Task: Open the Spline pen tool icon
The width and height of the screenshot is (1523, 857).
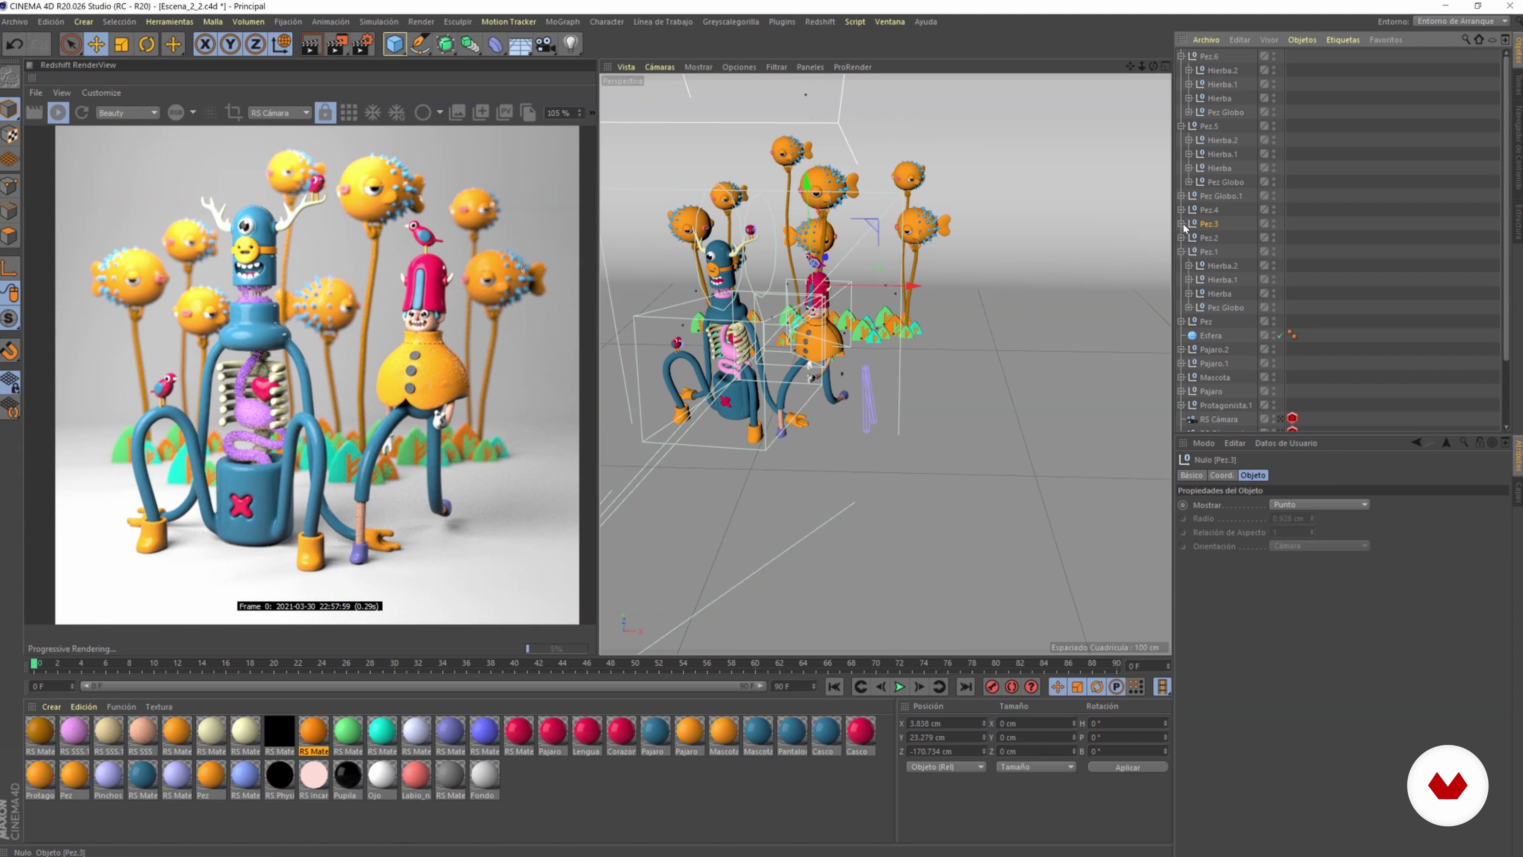Action: [420, 44]
